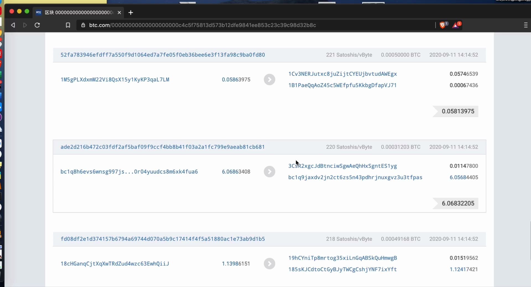Image resolution: width=531 pixels, height=287 pixels.
Task: Open transaction hash fd08df2e1d374157...
Action: (163, 239)
